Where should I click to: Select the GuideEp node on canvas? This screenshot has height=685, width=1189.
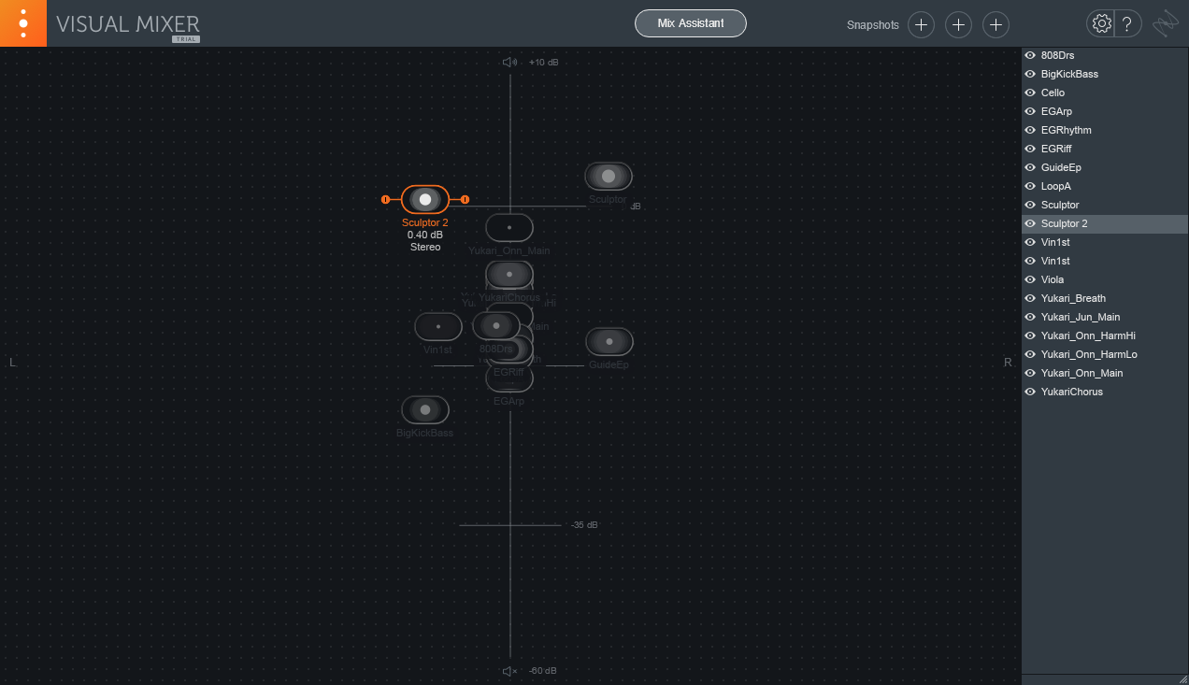[609, 342]
